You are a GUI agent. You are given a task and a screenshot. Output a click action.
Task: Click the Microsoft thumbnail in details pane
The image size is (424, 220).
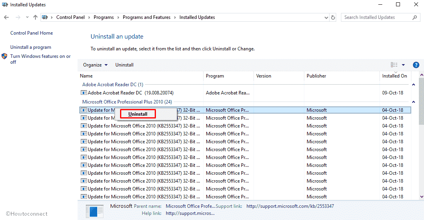point(94,211)
